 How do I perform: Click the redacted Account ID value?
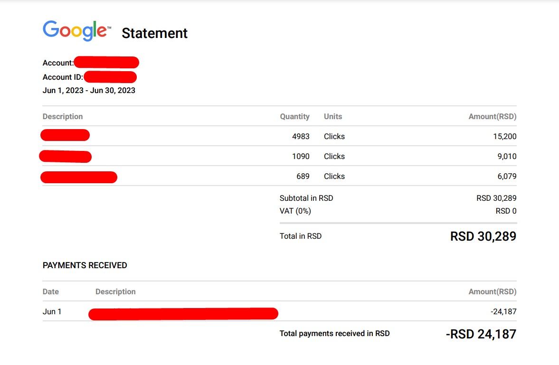(110, 77)
